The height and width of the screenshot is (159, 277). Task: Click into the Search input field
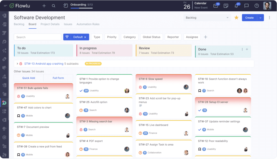[x=38, y=37]
